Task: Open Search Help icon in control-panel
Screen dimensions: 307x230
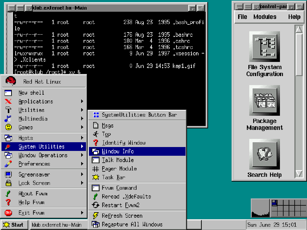Action: click(x=265, y=154)
